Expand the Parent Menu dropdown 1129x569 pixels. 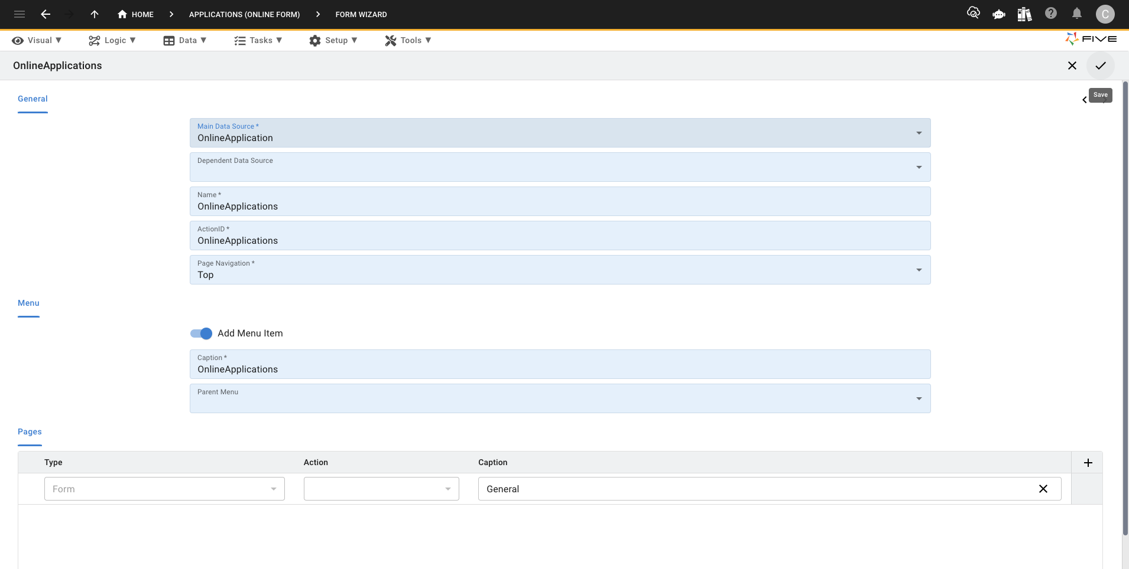pyautogui.click(x=919, y=398)
